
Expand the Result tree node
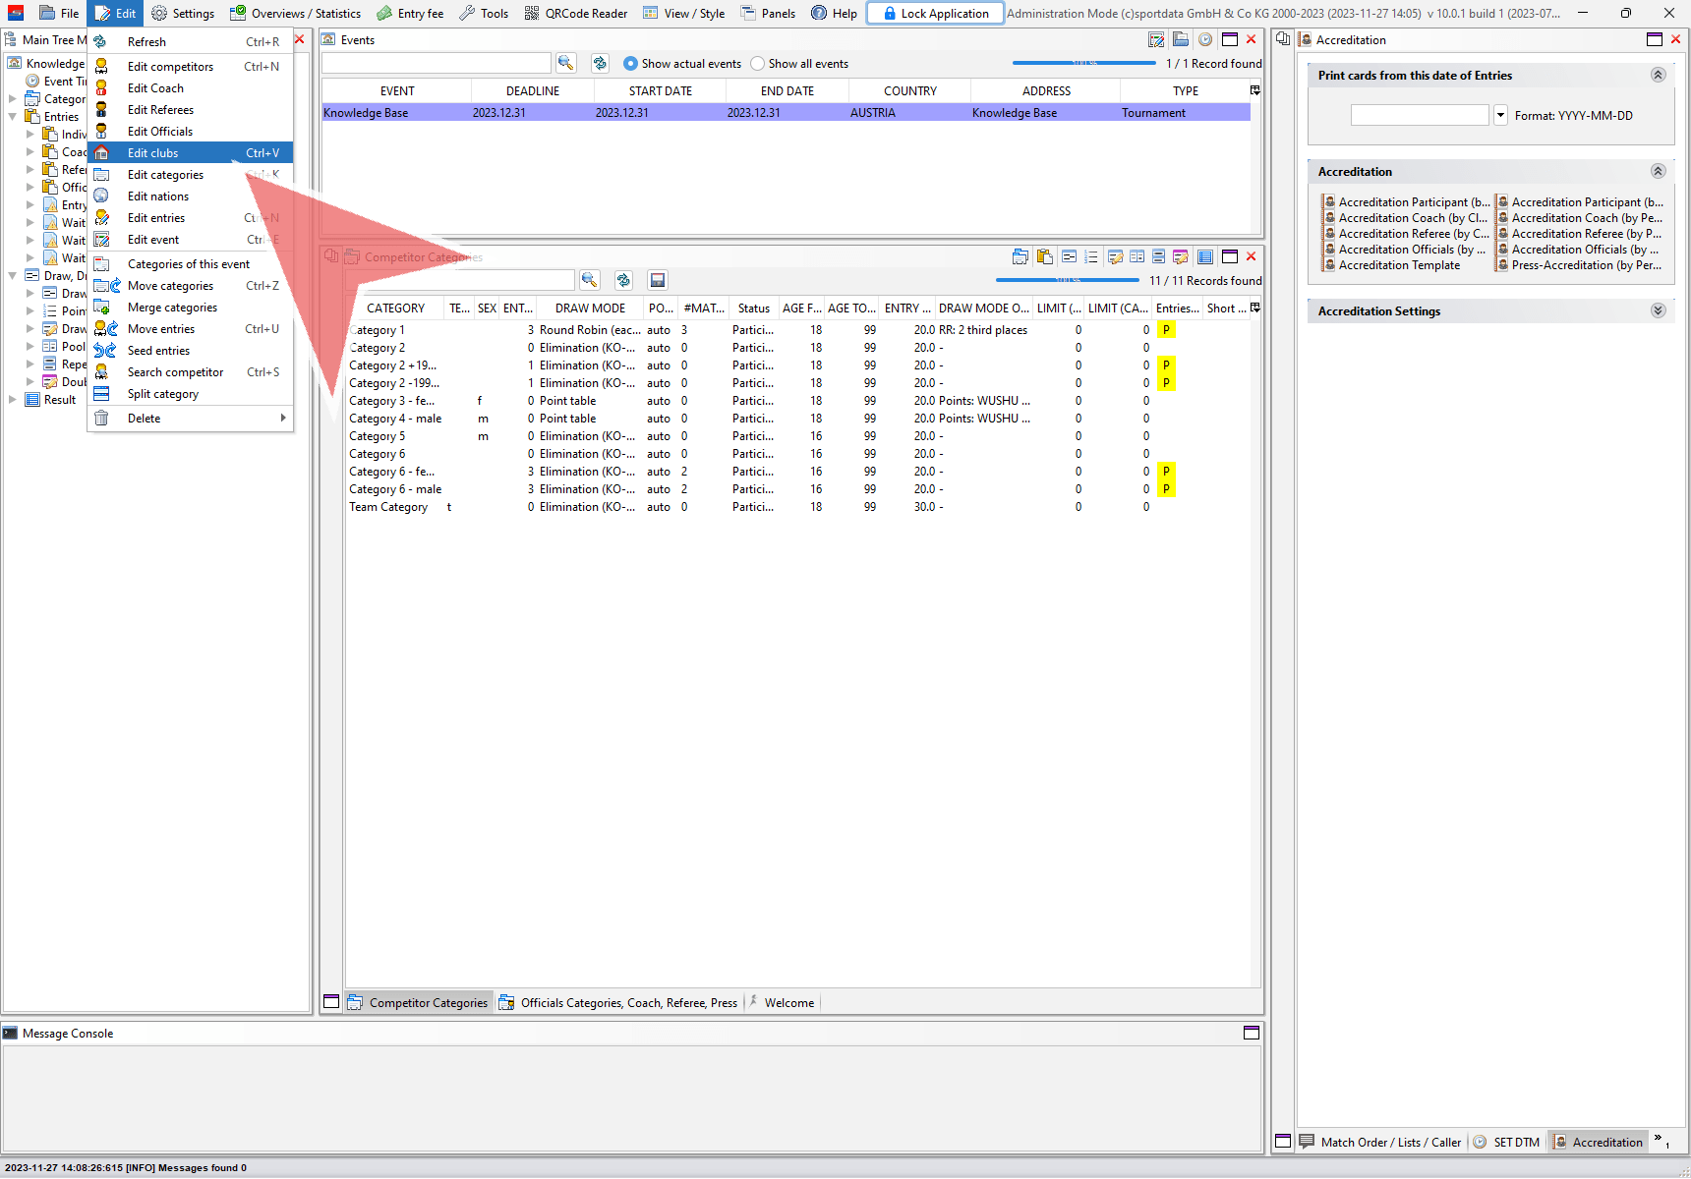click(x=13, y=400)
